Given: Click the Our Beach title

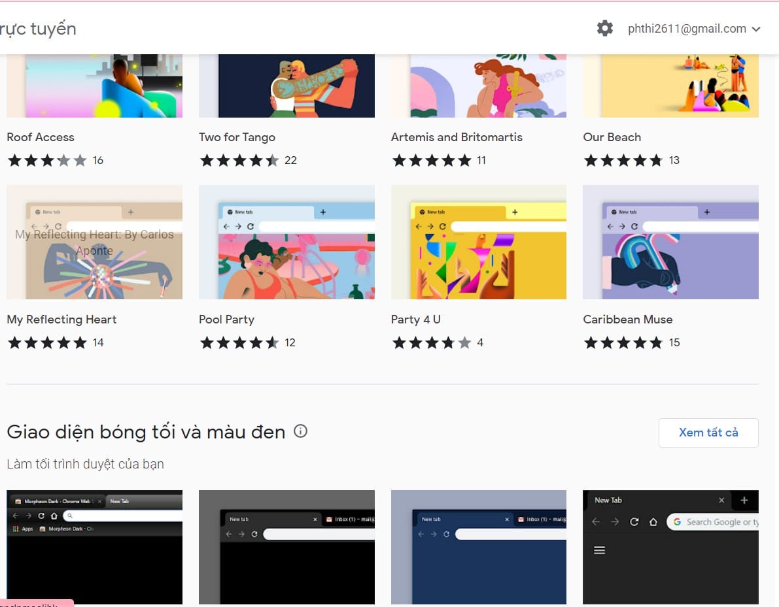Looking at the screenshot, I should point(612,137).
